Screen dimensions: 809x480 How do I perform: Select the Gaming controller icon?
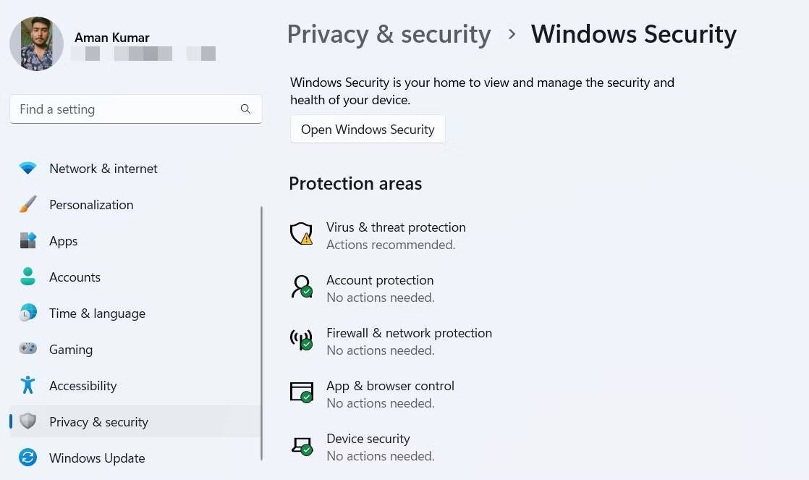(x=27, y=349)
